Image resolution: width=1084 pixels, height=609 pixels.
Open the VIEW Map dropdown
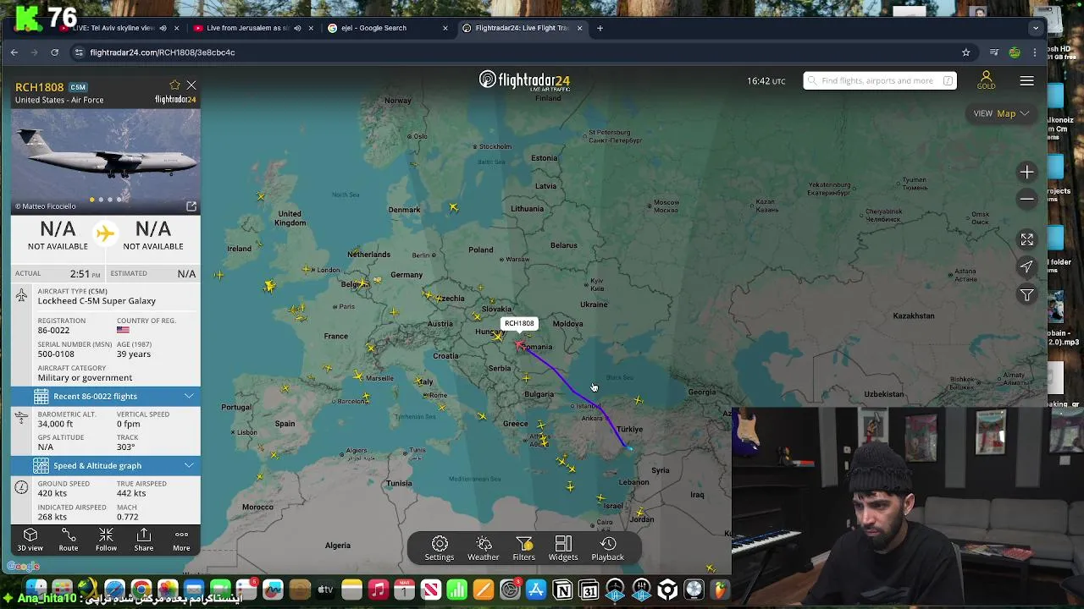[1001, 113]
